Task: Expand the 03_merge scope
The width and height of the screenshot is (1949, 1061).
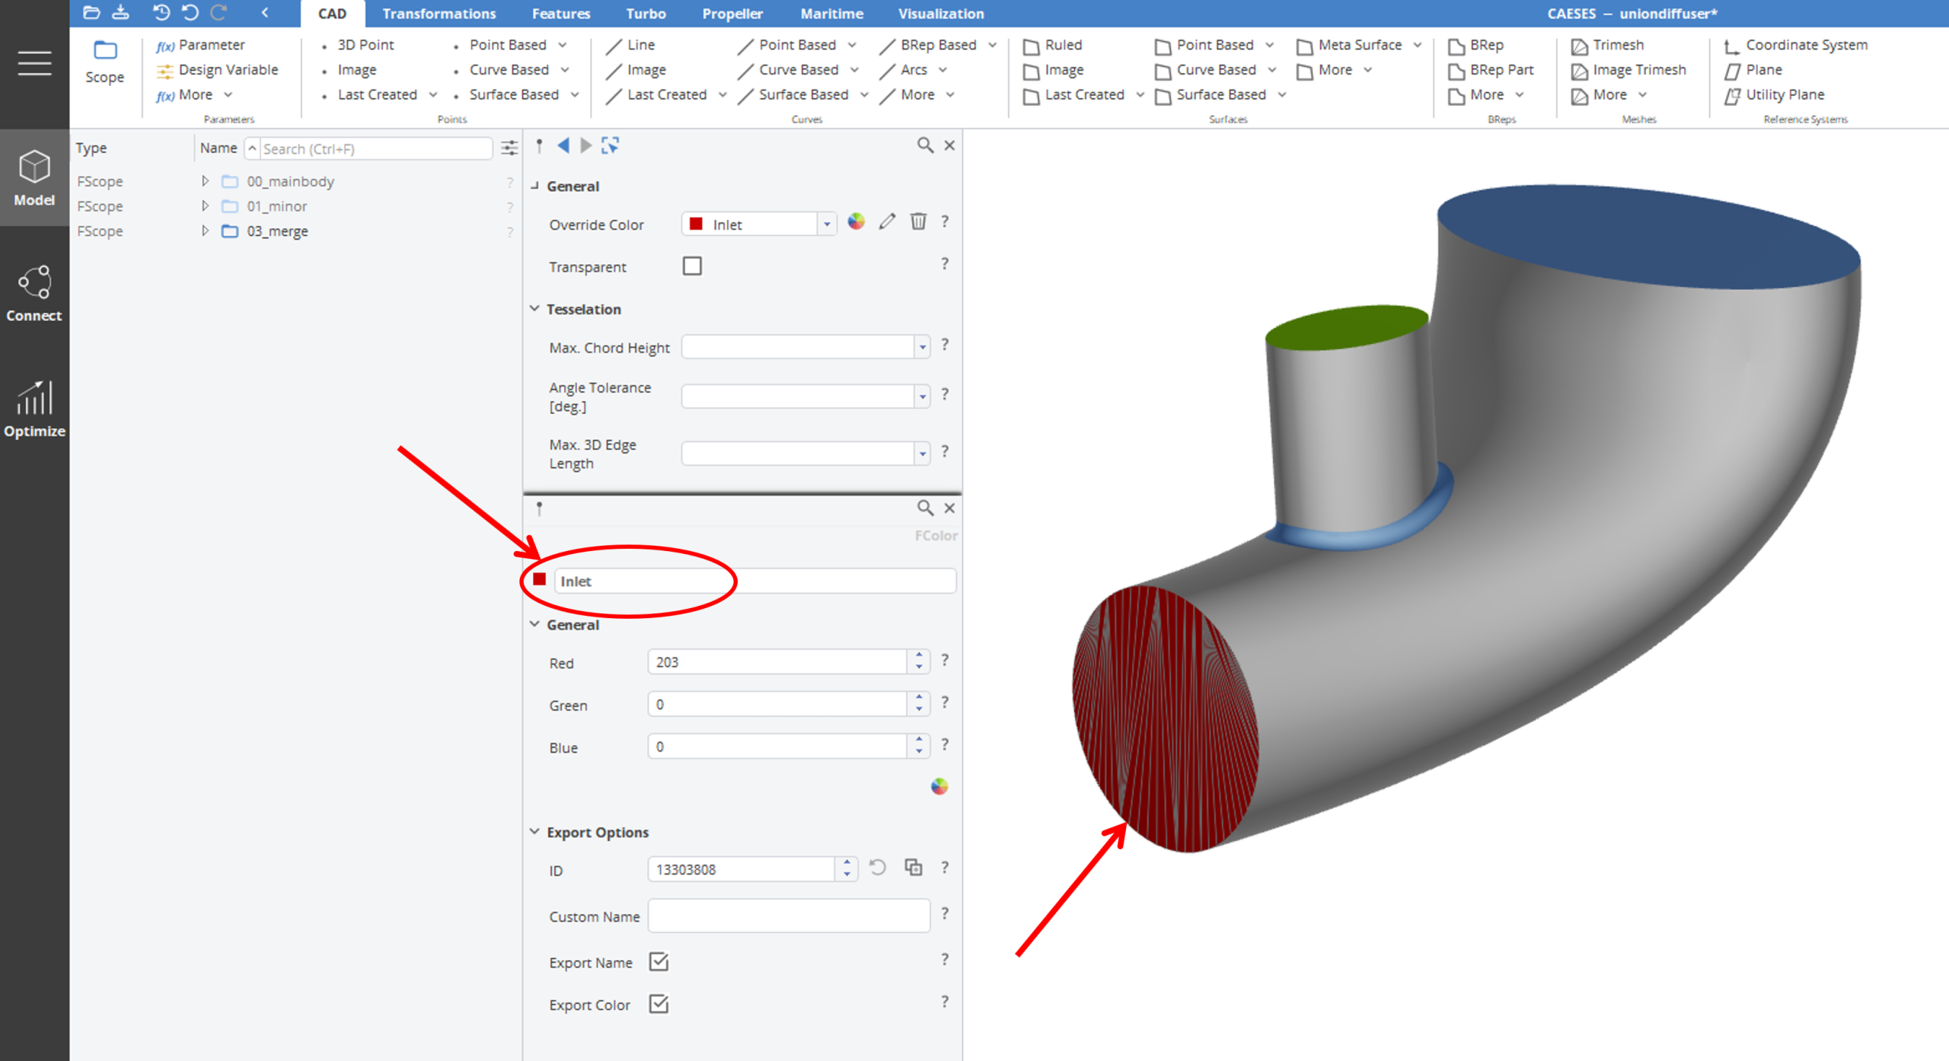Action: [205, 231]
